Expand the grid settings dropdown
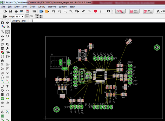Screen dimensions: 165x121 [5, 16]
